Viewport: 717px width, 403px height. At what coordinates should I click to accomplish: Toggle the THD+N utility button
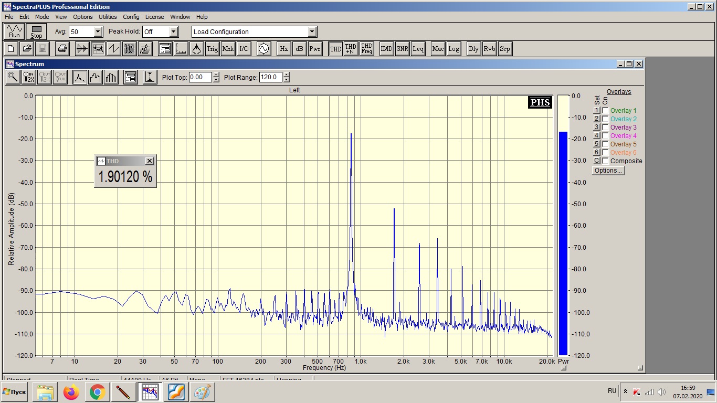click(x=351, y=49)
